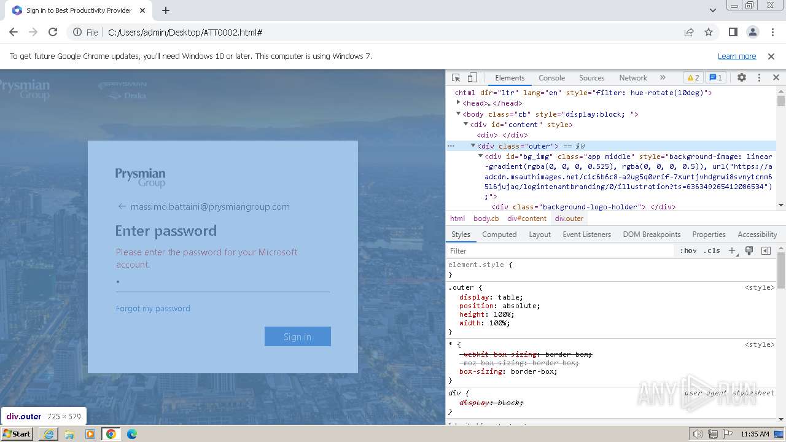Go back in browser history
786x442 pixels.
pos(14,32)
